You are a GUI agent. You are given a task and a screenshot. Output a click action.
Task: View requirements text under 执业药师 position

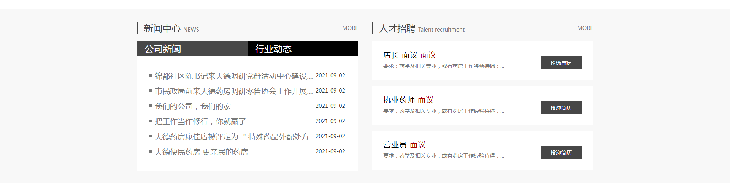coord(443,111)
